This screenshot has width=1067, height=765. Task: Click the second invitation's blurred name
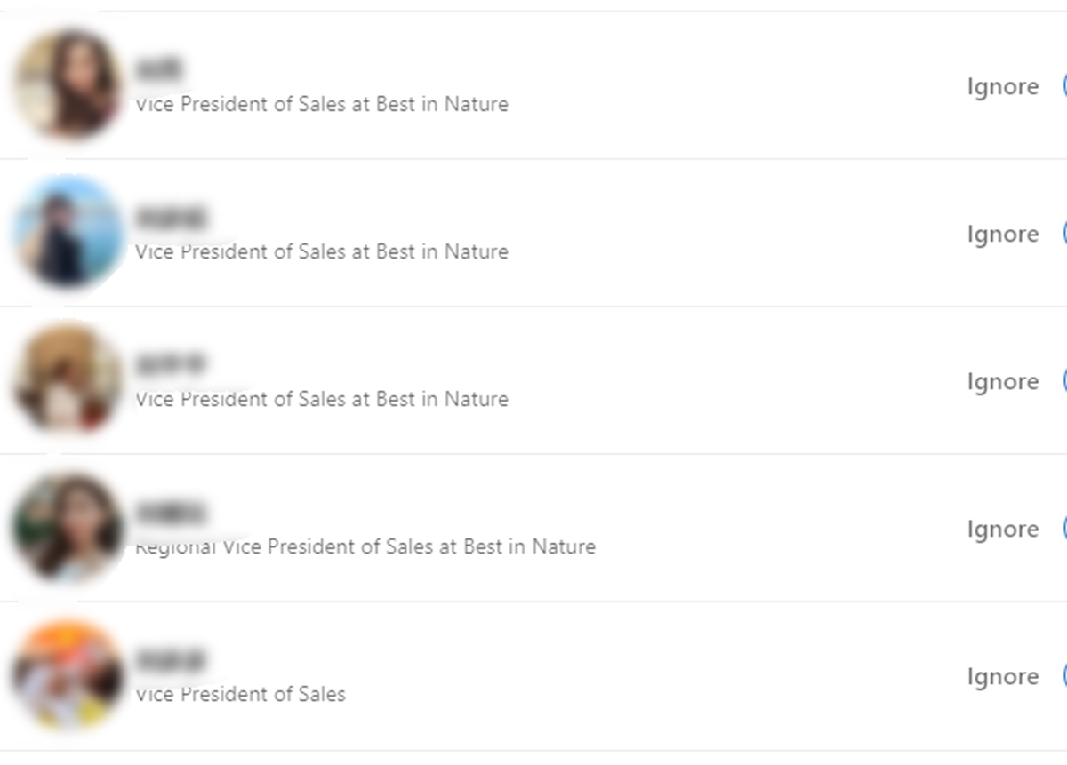[x=171, y=217]
